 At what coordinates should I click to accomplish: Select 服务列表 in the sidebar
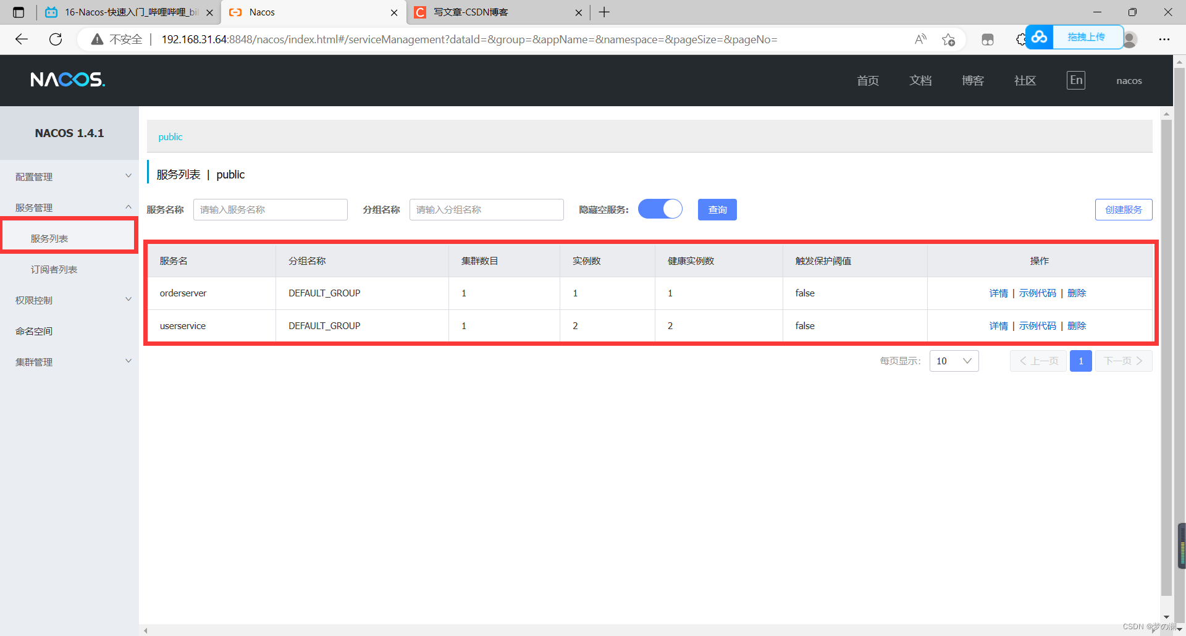[x=49, y=238]
